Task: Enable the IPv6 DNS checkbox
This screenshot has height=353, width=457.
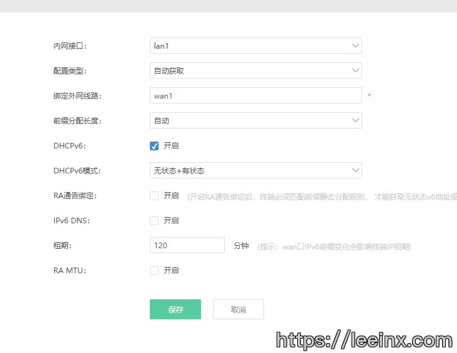Action: pos(154,221)
